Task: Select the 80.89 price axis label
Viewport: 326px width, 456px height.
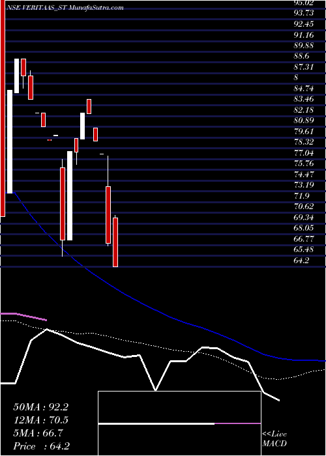Action: pyautogui.click(x=304, y=121)
